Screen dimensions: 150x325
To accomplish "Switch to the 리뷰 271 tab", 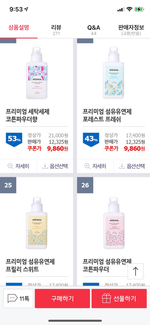I will [56, 30].
